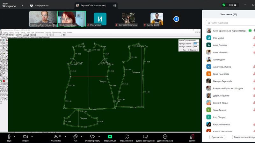Click the microphone Звук icon
Viewport: 255px width, 143px height.
9,136
